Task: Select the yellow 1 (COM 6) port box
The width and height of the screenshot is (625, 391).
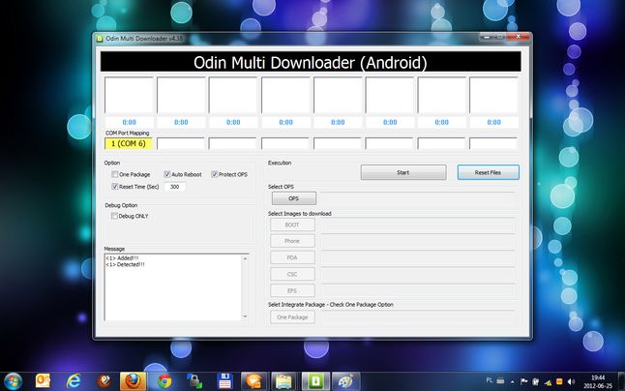Action: [129, 143]
